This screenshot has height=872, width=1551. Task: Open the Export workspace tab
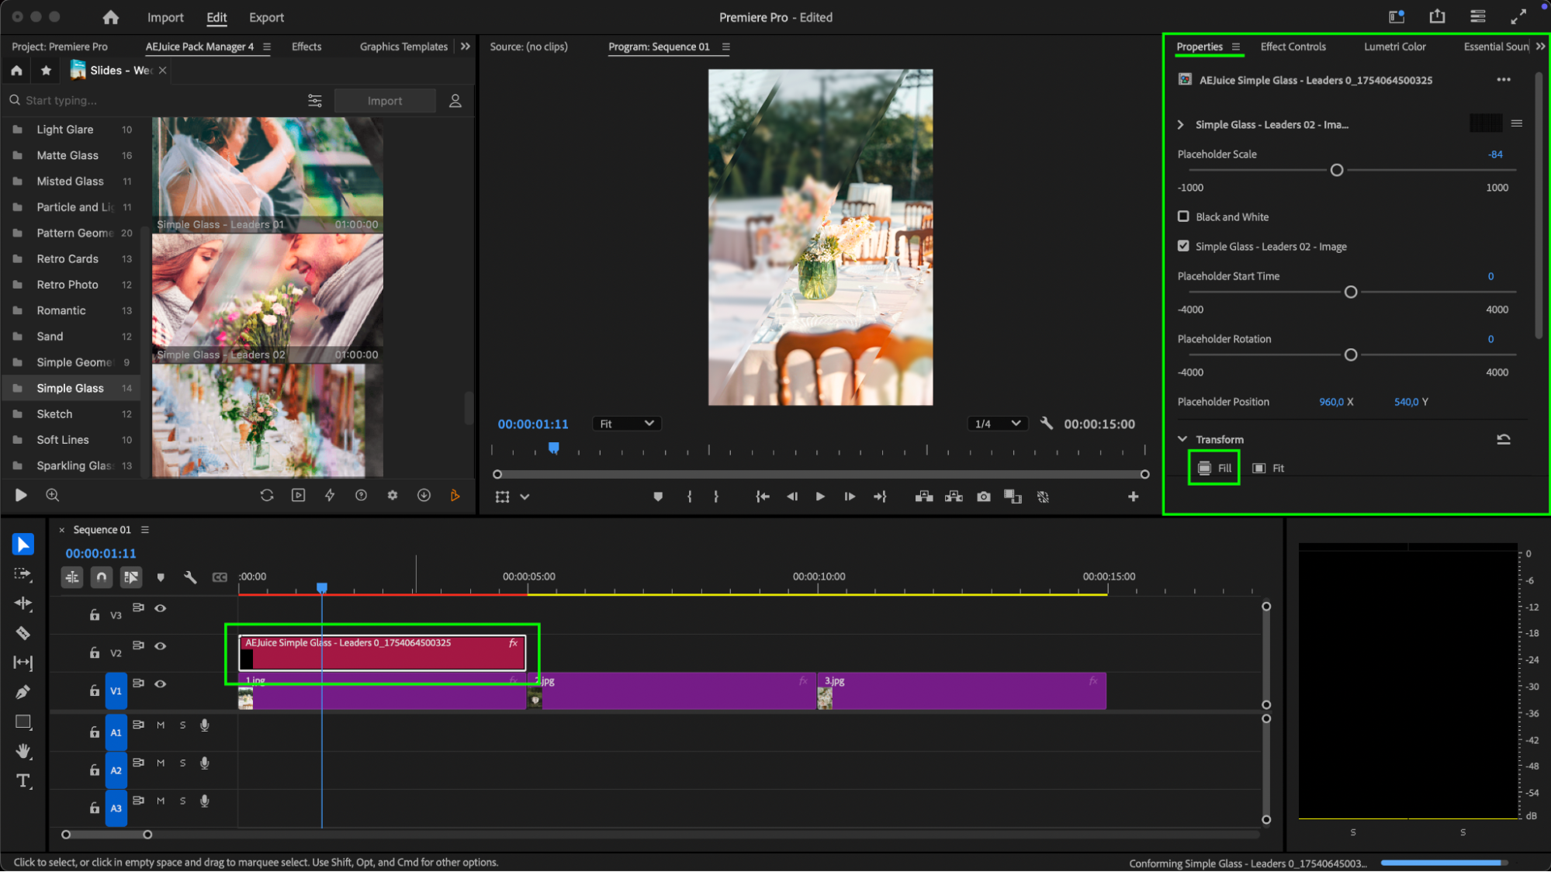click(266, 17)
